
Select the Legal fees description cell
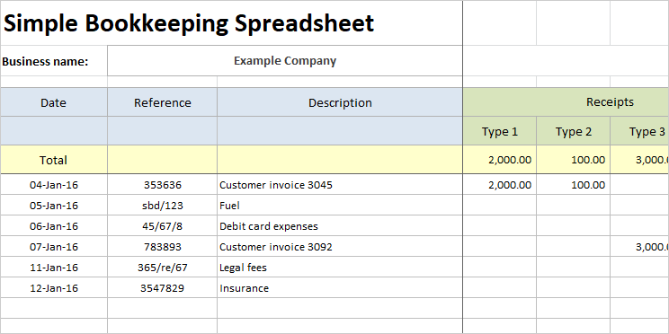tap(340, 268)
